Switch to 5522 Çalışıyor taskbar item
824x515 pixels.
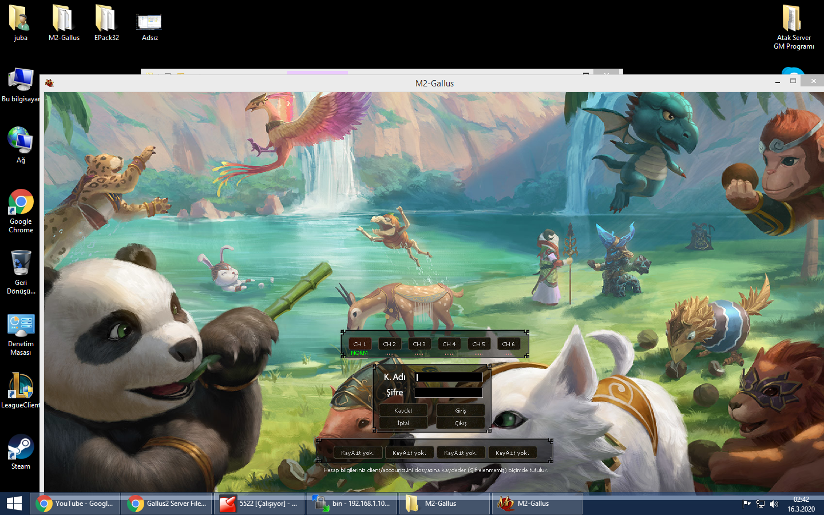(x=259, y=504)
